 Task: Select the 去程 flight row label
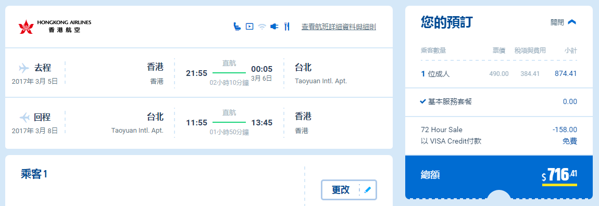coord(43,68)
